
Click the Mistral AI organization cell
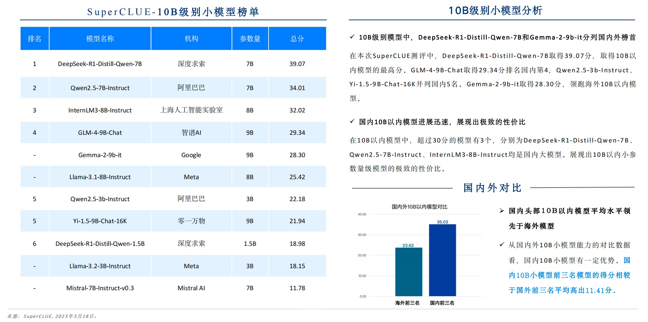coord(191,288)
